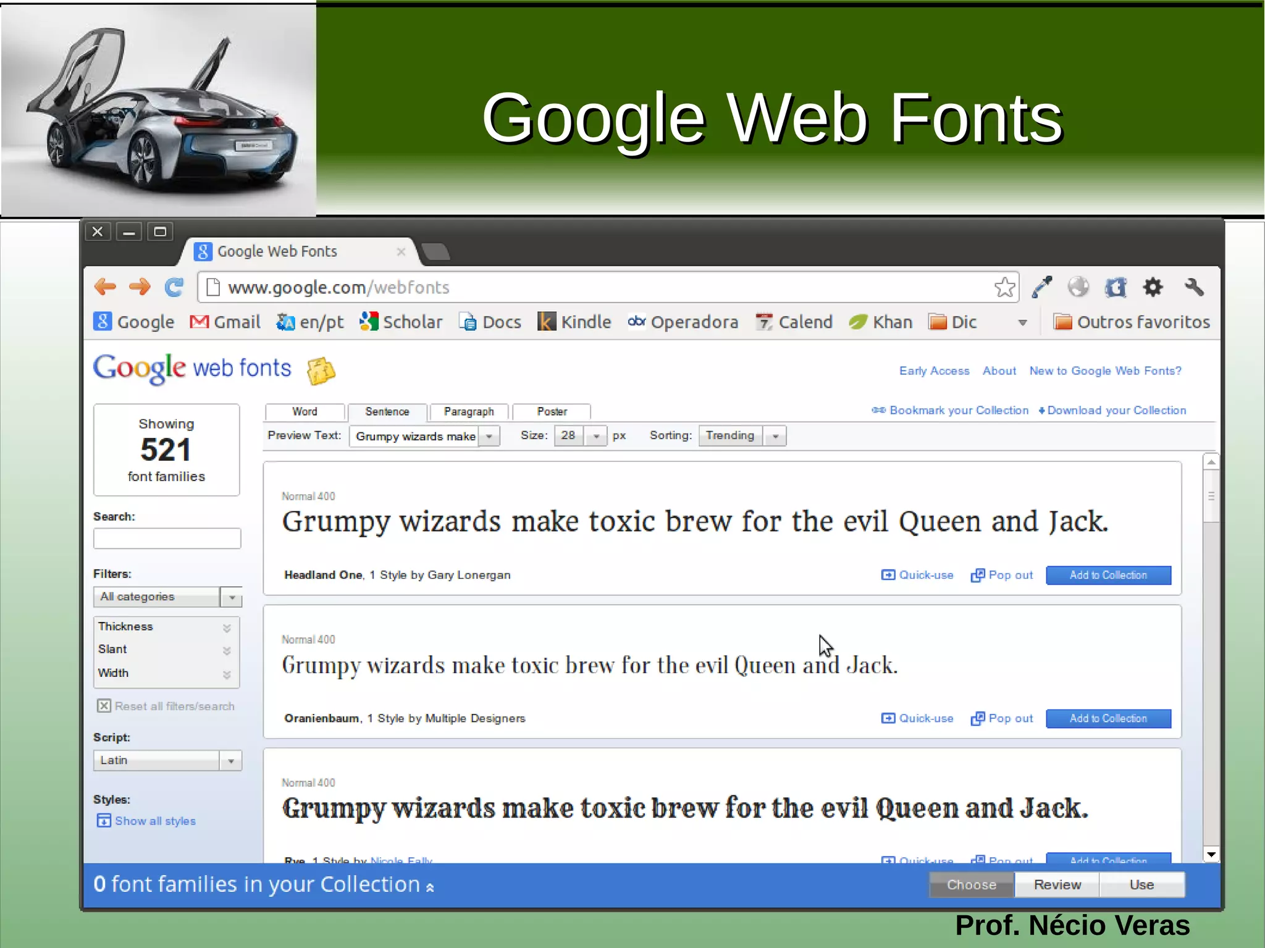Viewport: 1265px width, 948px height.
Task: Open the Docs bookmark
Action: pos(490,322)
